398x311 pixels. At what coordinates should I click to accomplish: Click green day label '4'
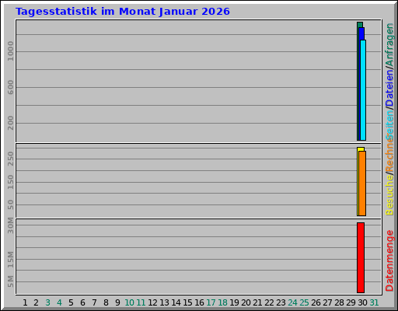59,302
